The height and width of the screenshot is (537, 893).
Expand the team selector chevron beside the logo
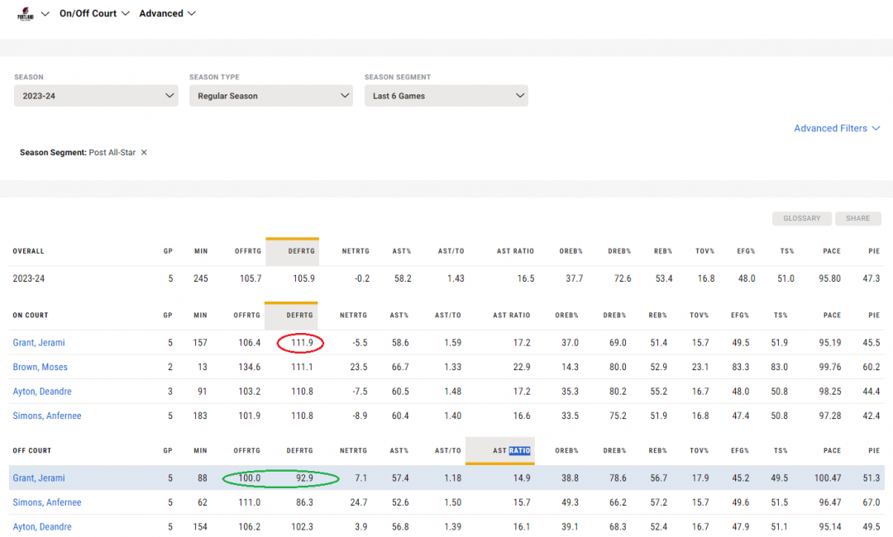click(x=45, y=14)
